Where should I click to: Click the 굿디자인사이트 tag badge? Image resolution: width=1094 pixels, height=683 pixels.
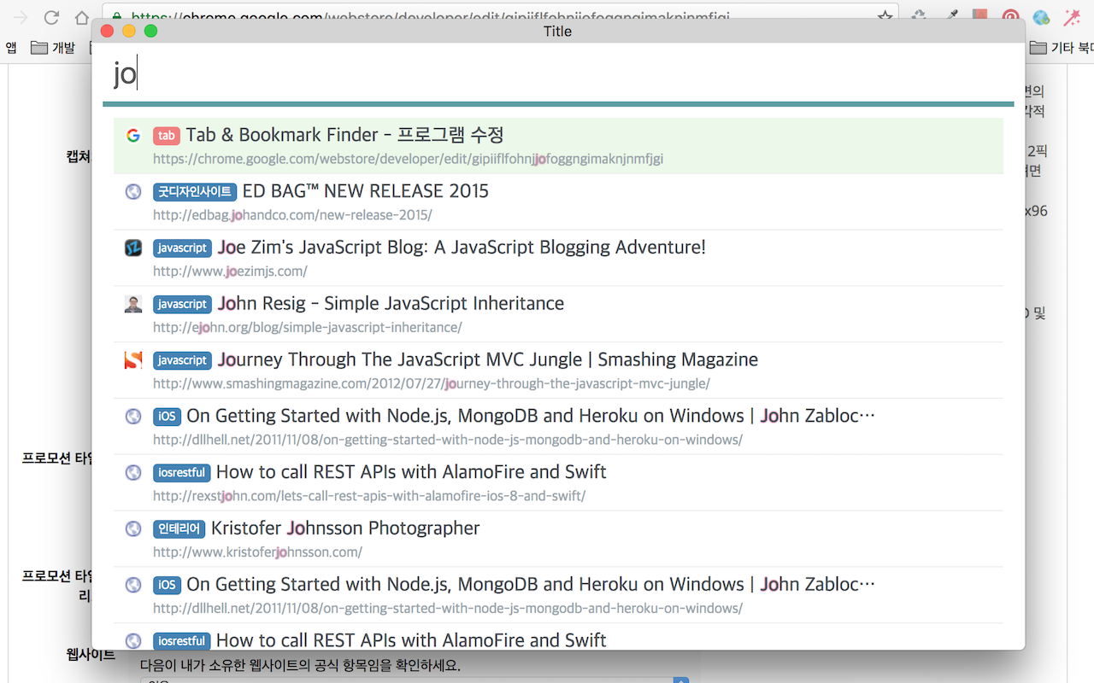click(x=195, y=192)
